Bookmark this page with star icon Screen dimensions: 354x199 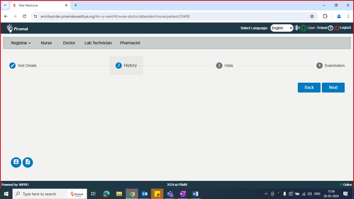coord(312,16)
